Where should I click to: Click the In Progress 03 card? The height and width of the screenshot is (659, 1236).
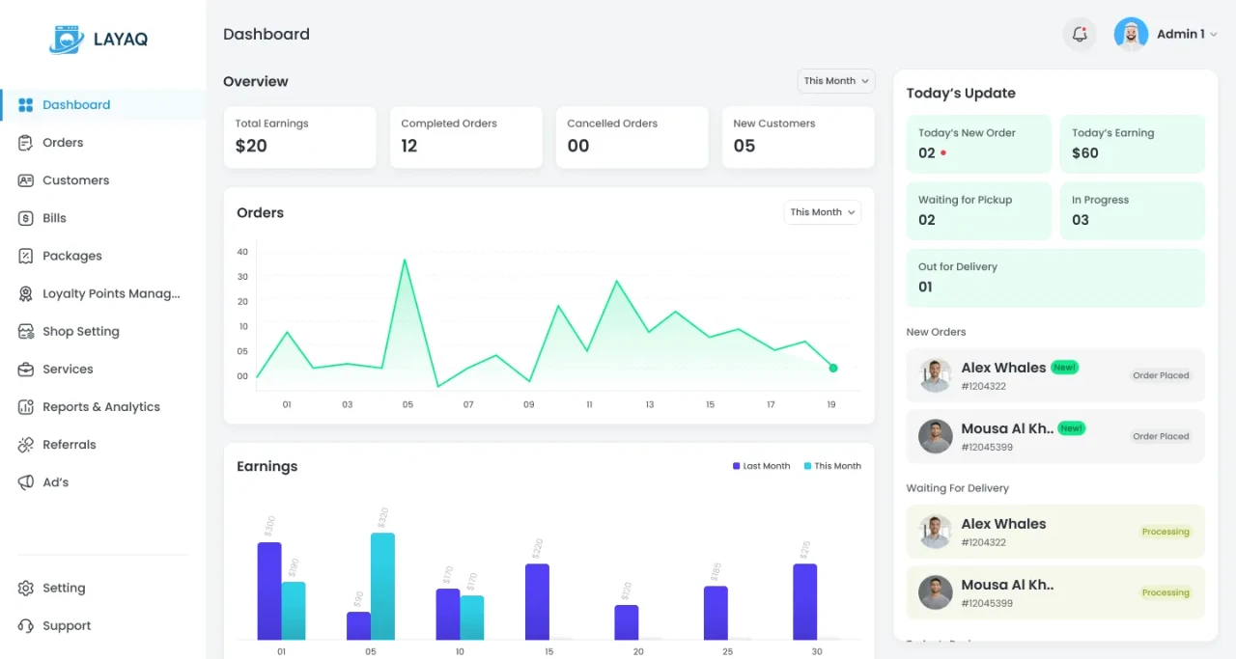tap(1133, 211)
